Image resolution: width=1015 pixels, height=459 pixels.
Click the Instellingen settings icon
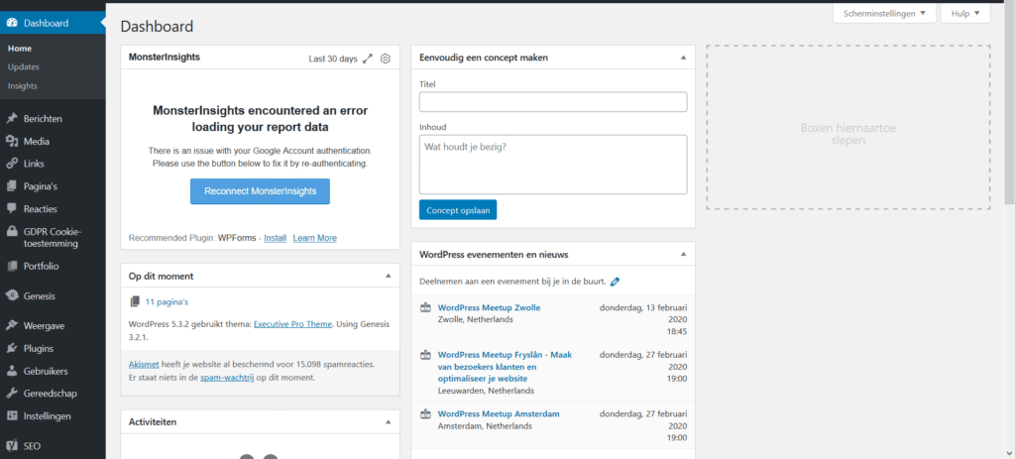[12, 416]
